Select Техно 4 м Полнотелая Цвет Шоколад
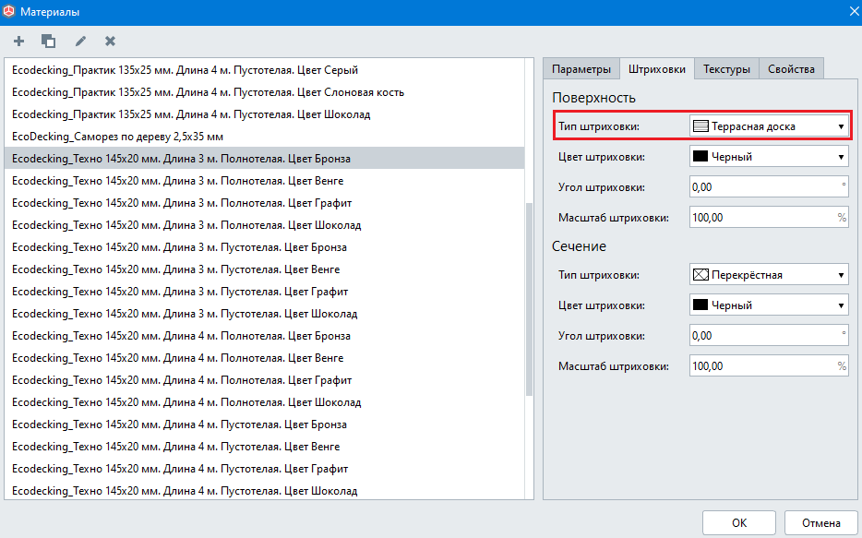 265,402
